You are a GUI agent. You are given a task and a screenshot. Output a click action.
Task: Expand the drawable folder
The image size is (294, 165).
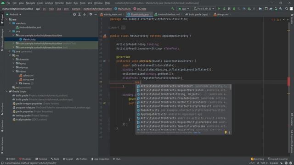coord(13,60)
